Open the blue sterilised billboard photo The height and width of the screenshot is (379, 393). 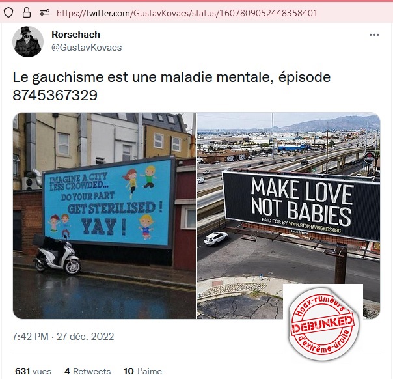coord(104,216)
